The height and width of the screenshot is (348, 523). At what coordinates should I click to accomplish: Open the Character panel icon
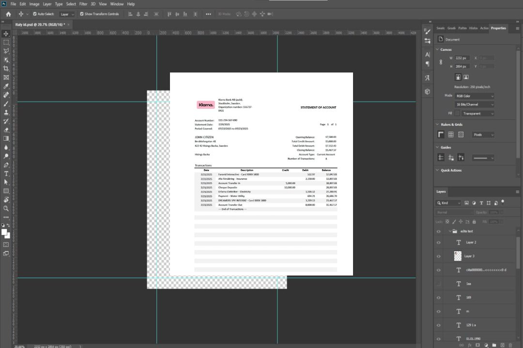click(428, 54)
